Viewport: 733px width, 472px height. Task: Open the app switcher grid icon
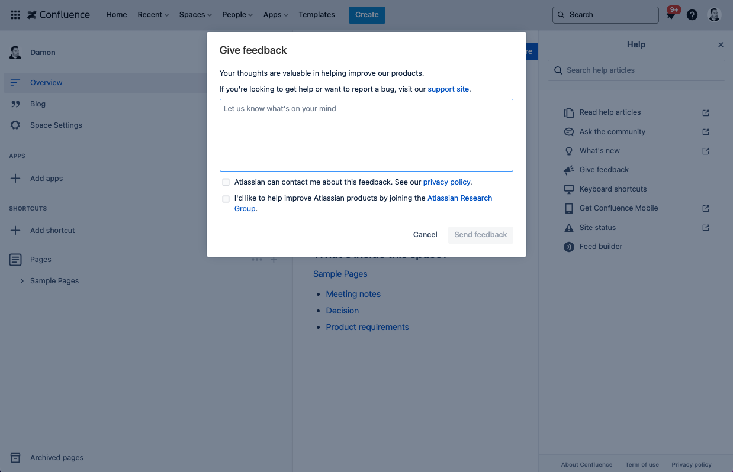15,15
